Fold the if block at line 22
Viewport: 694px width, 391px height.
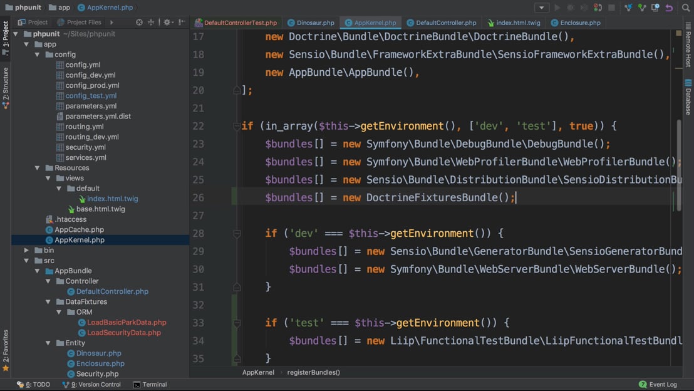pyautogui.click(x=237, y=126)
